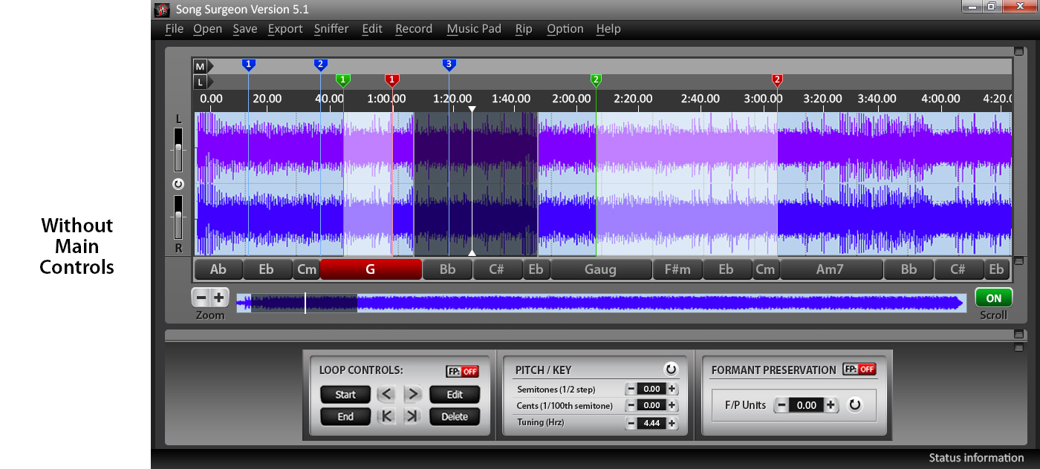Zoom in with the plus button
This screenshot has width=1040, height=469.
[219, 298]
